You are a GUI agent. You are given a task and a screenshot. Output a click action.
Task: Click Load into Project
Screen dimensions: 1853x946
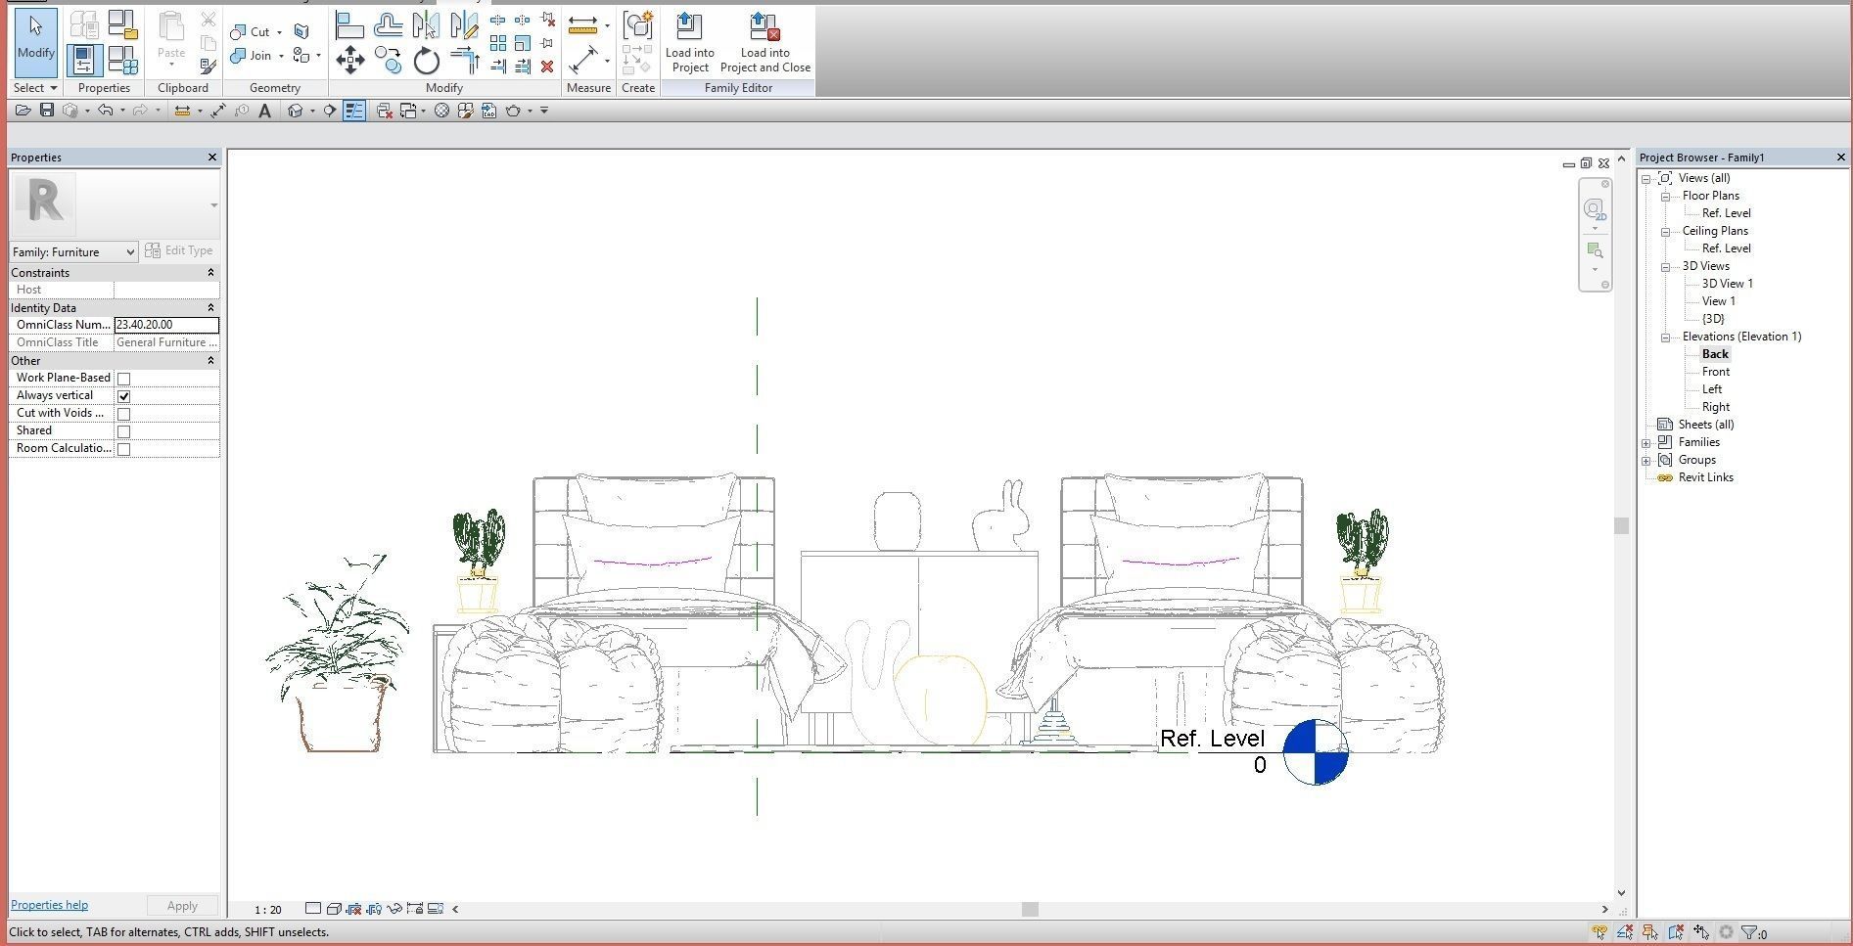point(689,42)
